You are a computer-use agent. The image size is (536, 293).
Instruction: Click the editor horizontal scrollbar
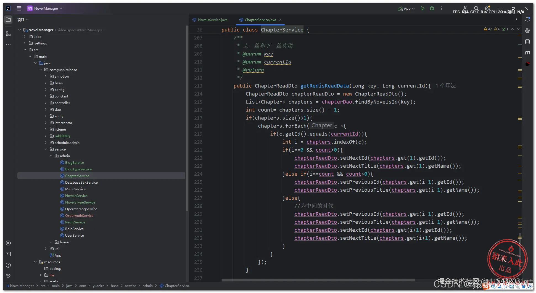pyautogui.click(x=318, y=280)
